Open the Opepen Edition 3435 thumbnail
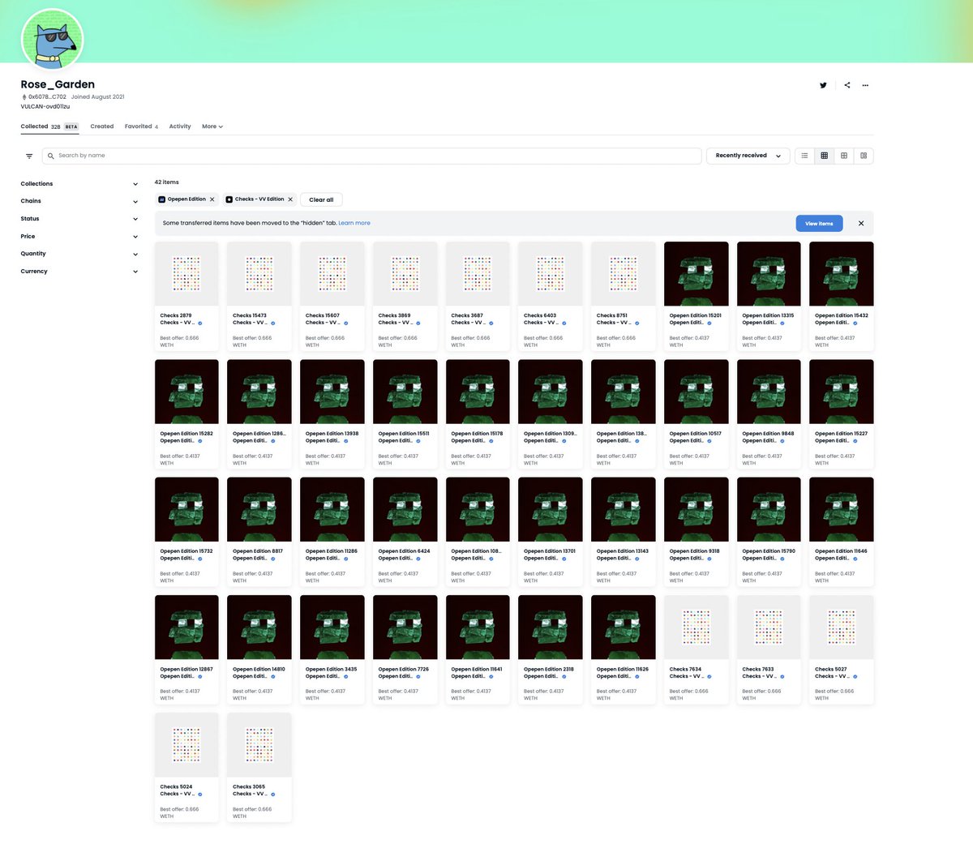The height and width of the screenshot is (848, 973). click(x=332, y=627)
